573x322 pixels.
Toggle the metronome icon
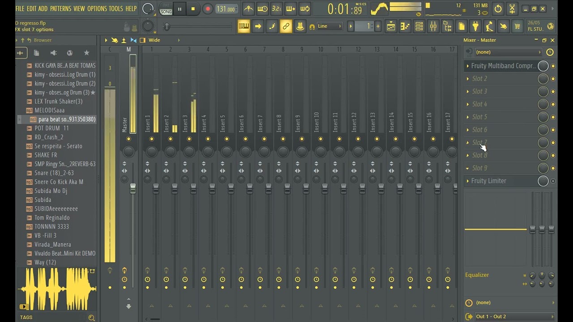point(248,8)
